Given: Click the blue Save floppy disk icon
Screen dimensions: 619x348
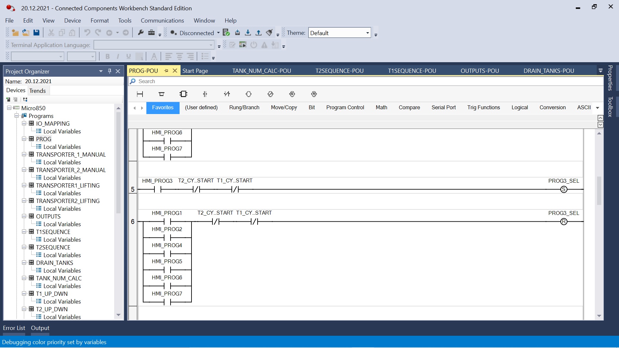Looking at the screenshot, I should click(36, 33).
